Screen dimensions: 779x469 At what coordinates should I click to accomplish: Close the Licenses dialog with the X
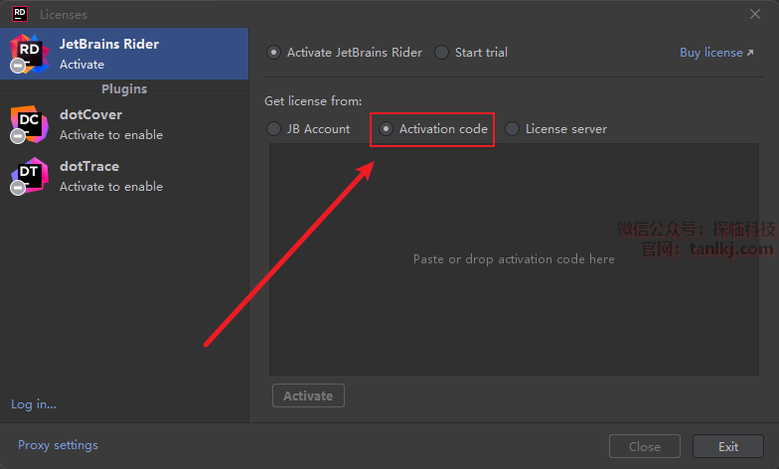tap(755, 14)
